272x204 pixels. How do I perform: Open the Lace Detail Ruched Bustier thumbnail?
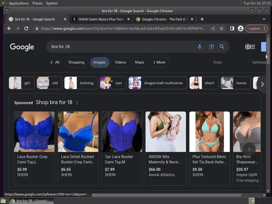coord(78,132)
